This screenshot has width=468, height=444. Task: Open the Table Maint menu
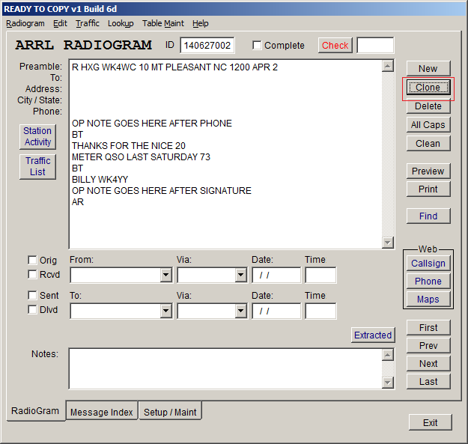163,23
